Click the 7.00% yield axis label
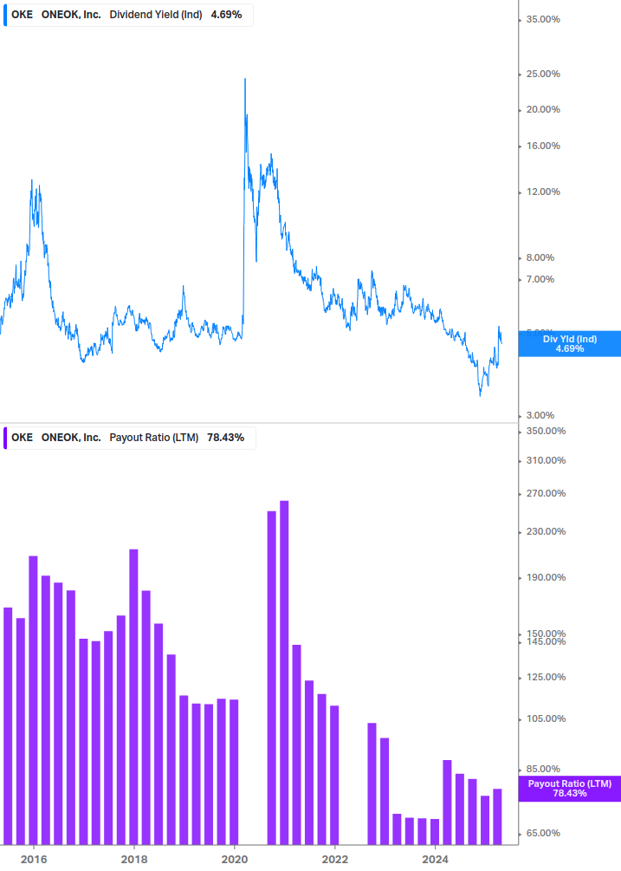The width and height of the screenshot is (621, 871). 540,279
